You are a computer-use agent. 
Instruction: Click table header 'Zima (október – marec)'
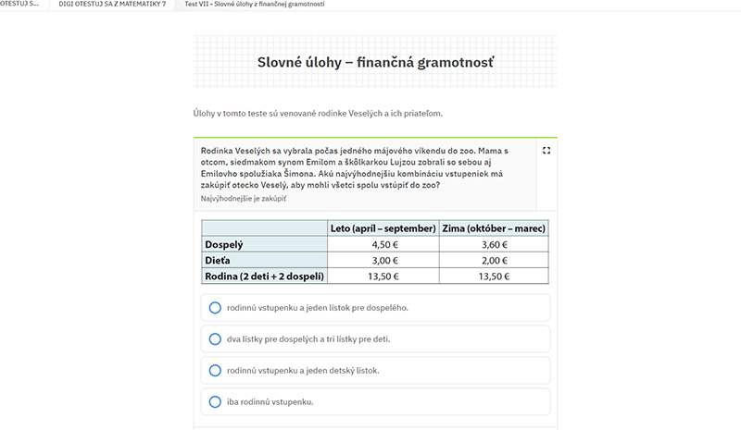point(494,228)
